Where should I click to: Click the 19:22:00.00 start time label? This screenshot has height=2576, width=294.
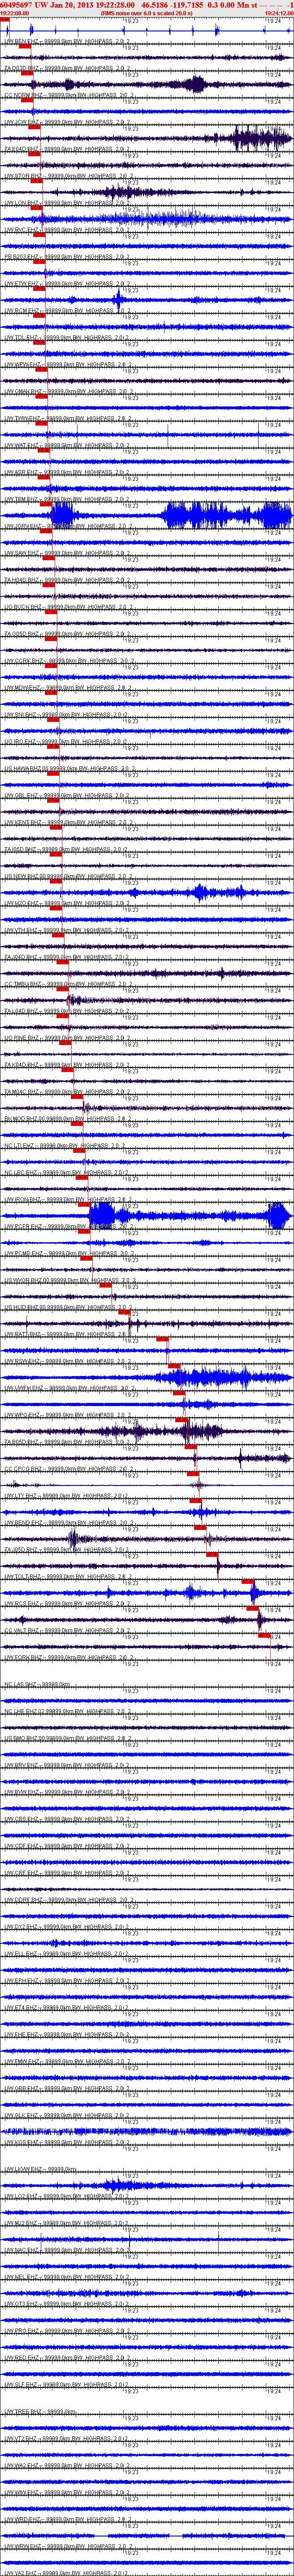click(x=14, y=14)
